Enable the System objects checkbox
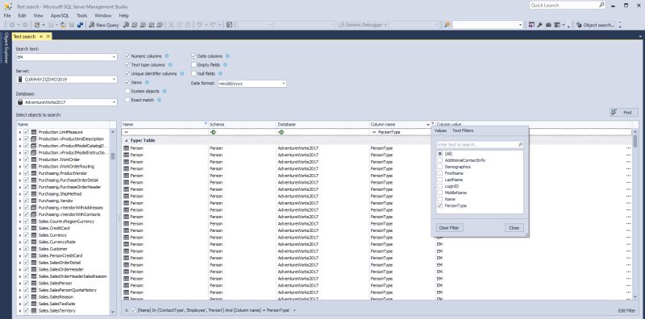The height and width of the screenshot is (319, 645). (127, 91)
